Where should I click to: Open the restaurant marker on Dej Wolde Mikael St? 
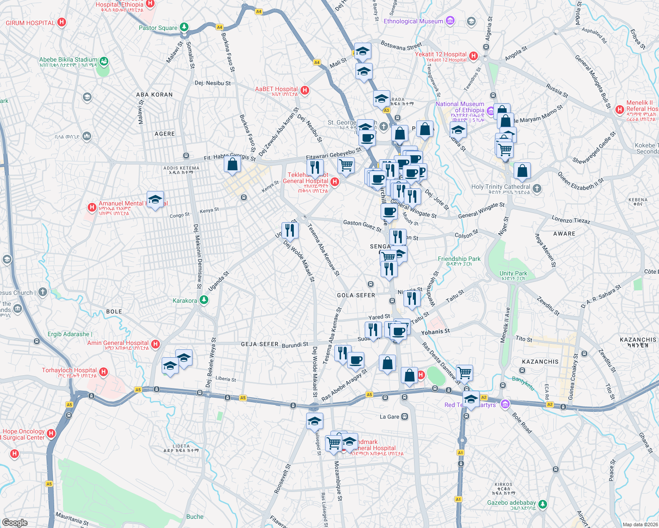point(290,231)
